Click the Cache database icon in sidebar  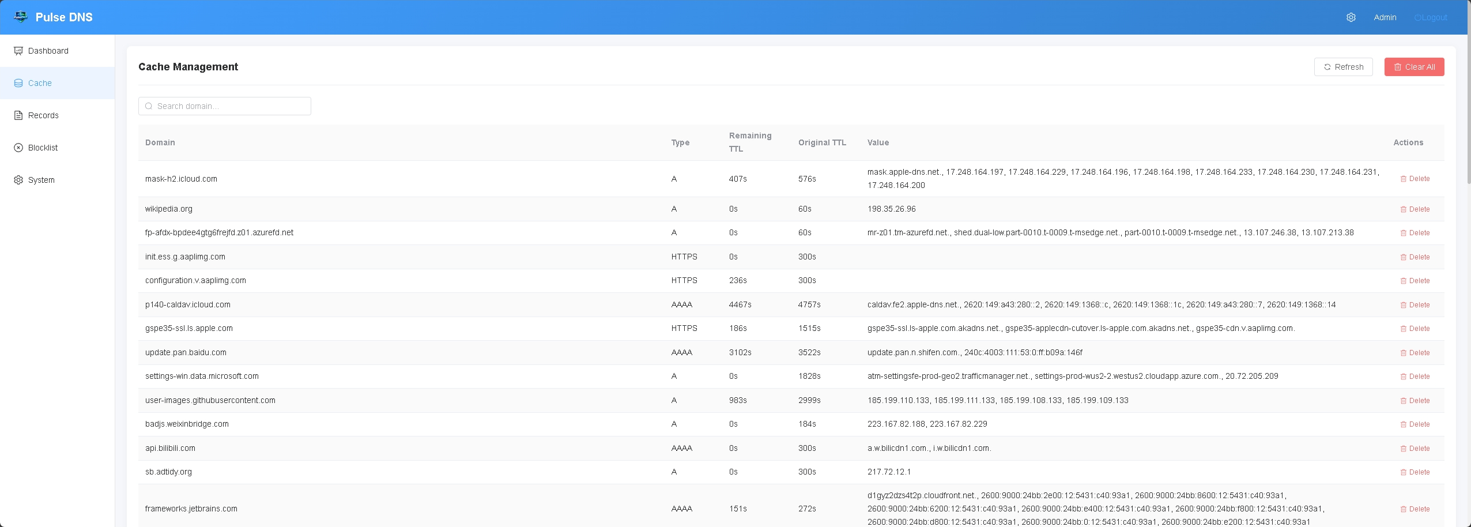(18, 83)
